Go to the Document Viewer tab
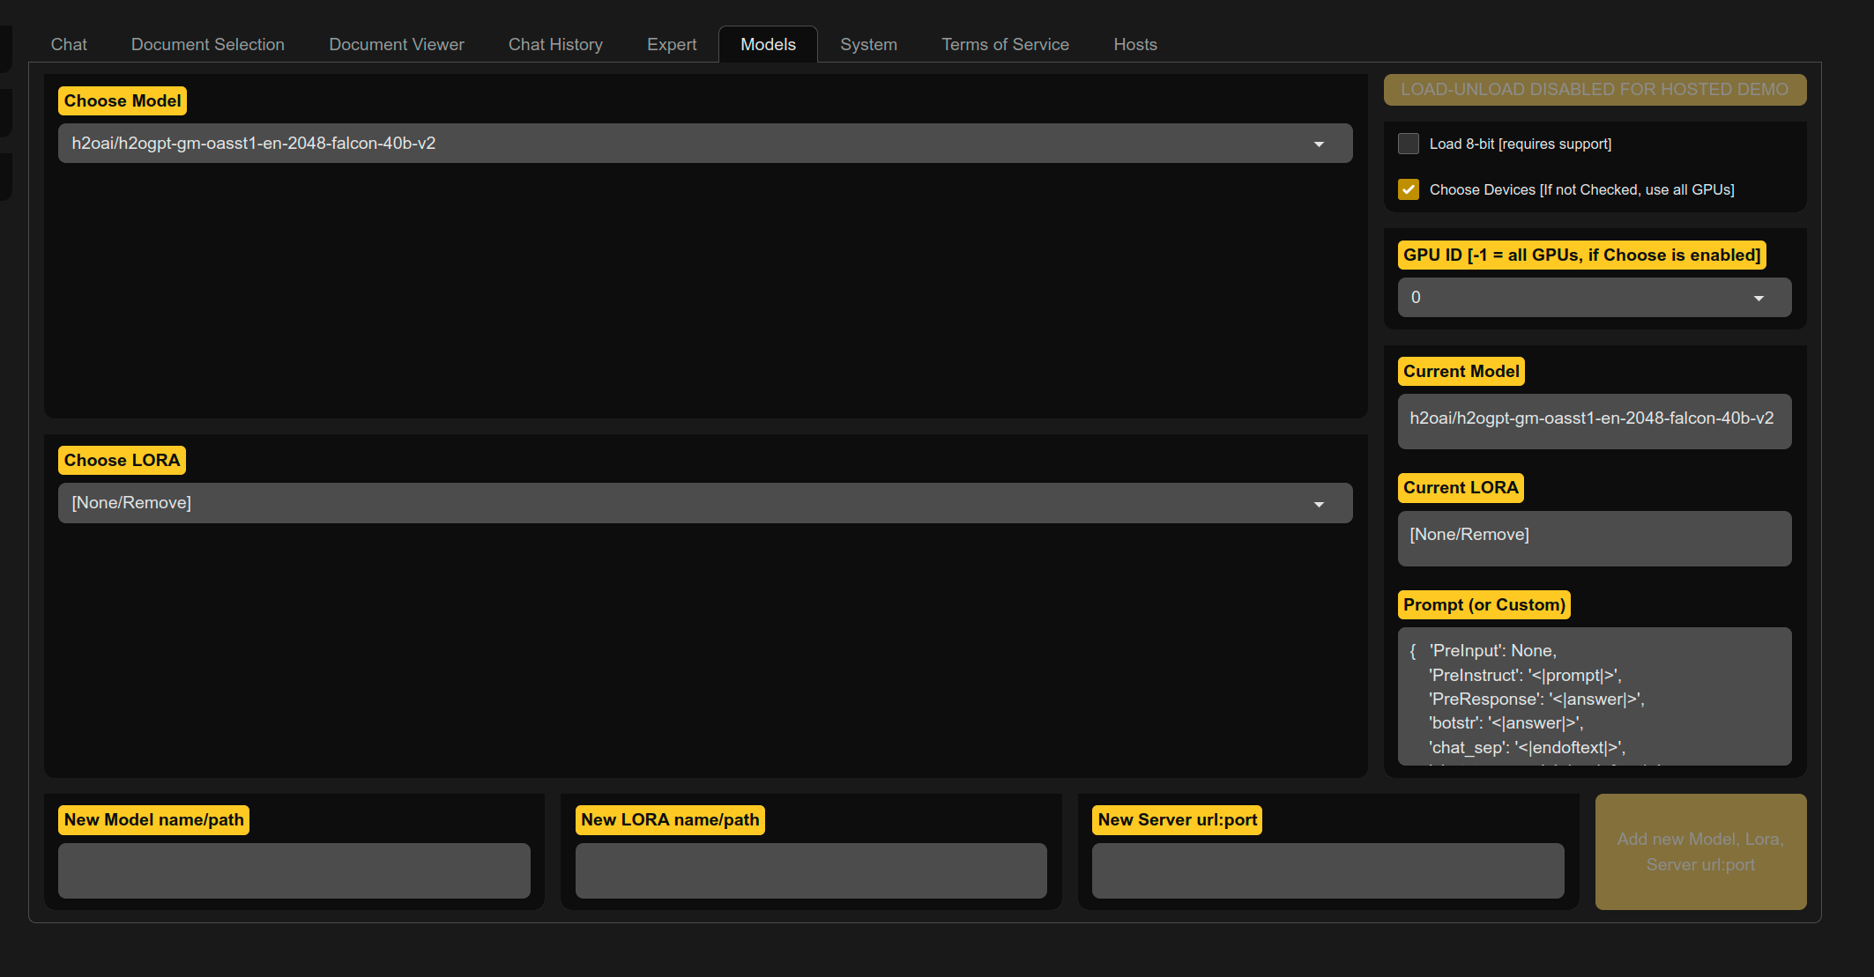This screenshot has width=1874, height=977. pos(397,44)
